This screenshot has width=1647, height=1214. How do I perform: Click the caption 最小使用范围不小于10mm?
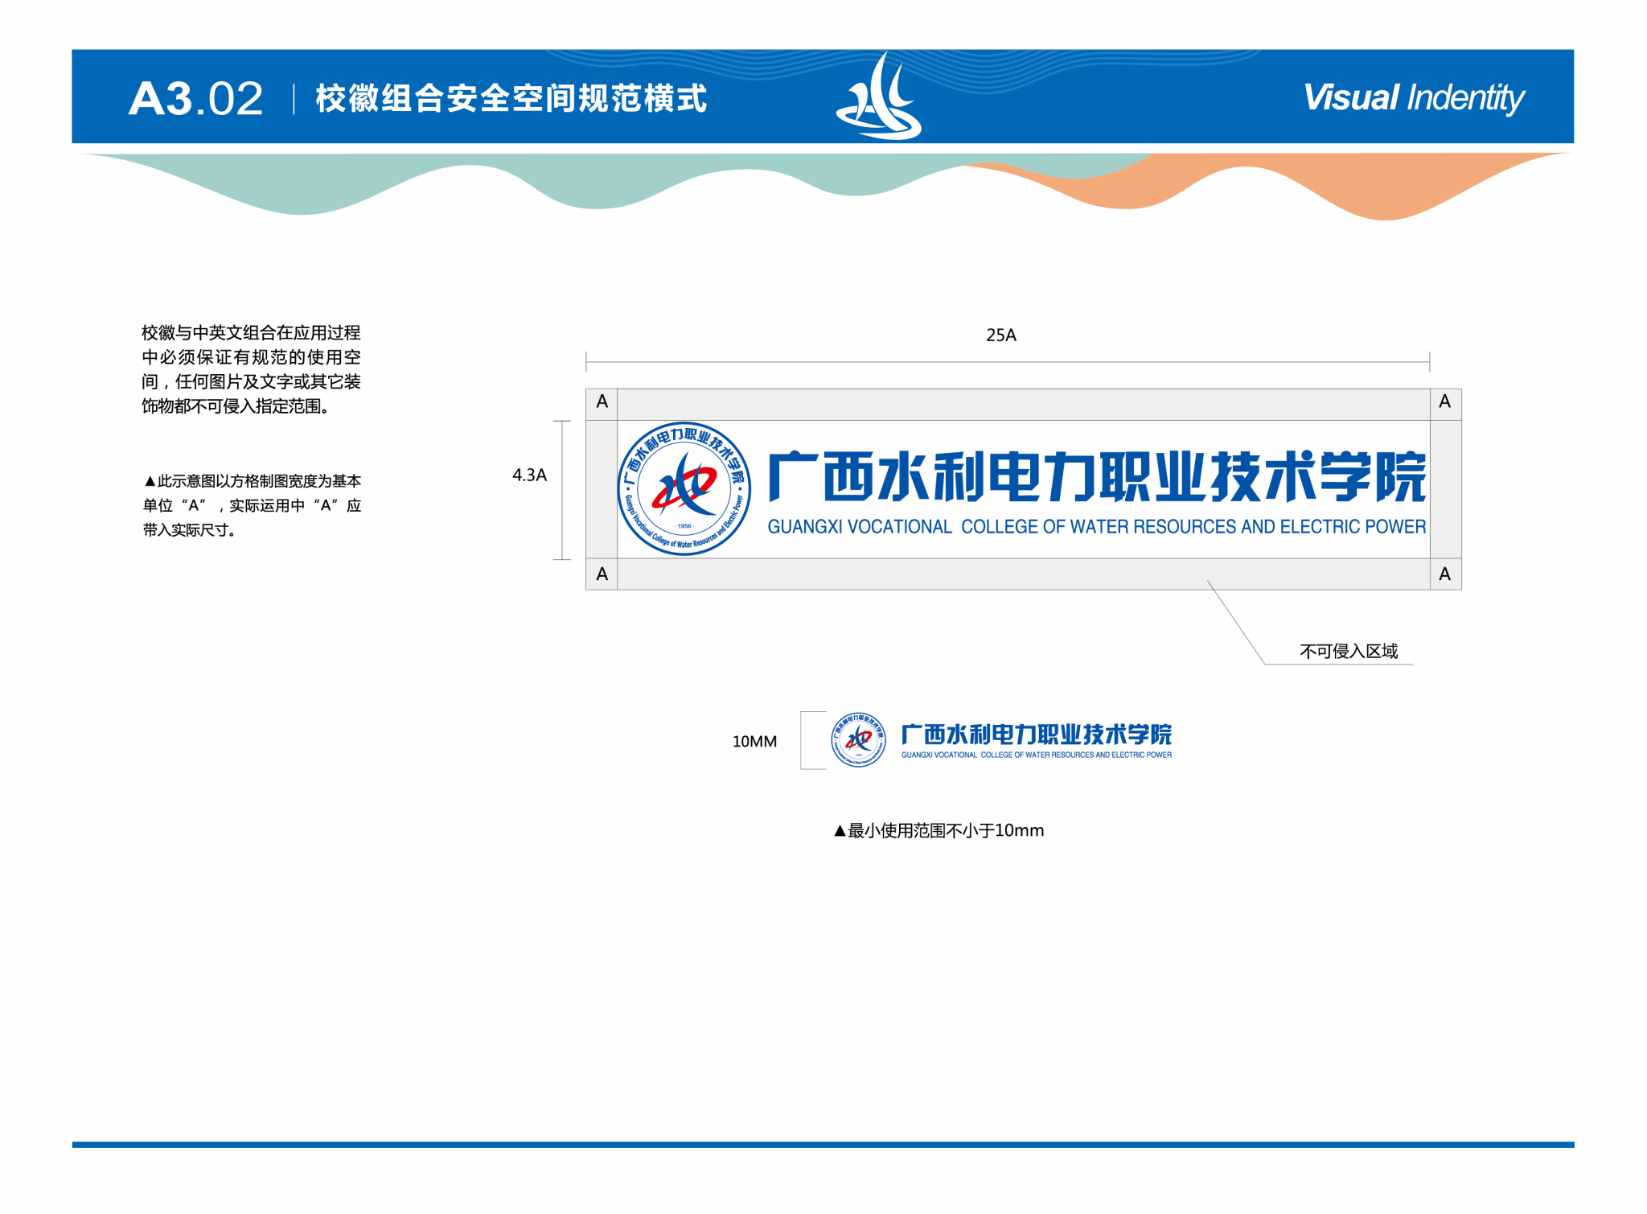939,830
